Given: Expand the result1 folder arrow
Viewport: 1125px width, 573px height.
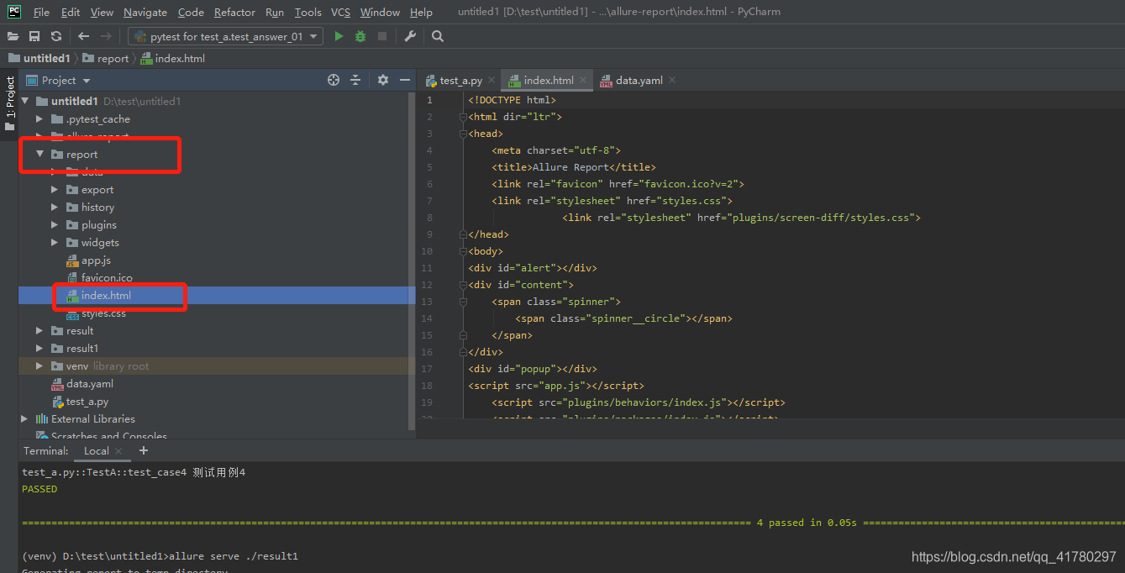Looking at the screenshot, I should tap(39, 348).
